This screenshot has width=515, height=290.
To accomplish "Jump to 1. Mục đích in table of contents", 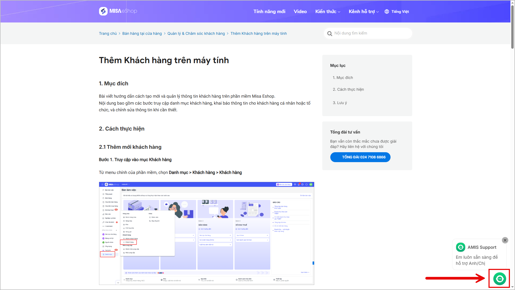I will 343,78.
